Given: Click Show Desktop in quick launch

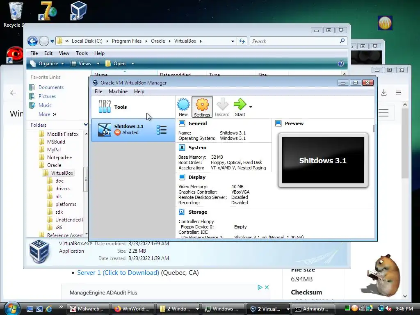Looking at the screenshot, I should (x=30, y=309).
